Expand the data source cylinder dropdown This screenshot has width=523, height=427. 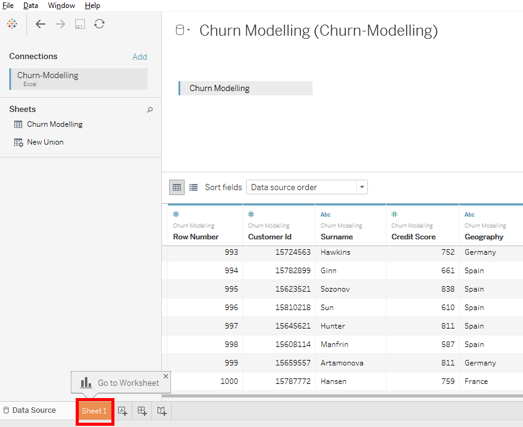pos(183,30)
